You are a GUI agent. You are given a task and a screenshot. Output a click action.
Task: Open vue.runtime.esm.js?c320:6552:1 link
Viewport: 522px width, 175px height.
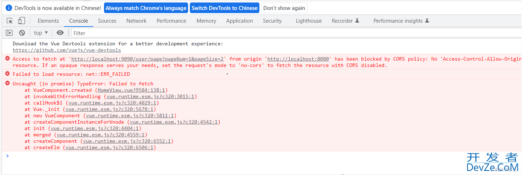click(x=127, y=141)
